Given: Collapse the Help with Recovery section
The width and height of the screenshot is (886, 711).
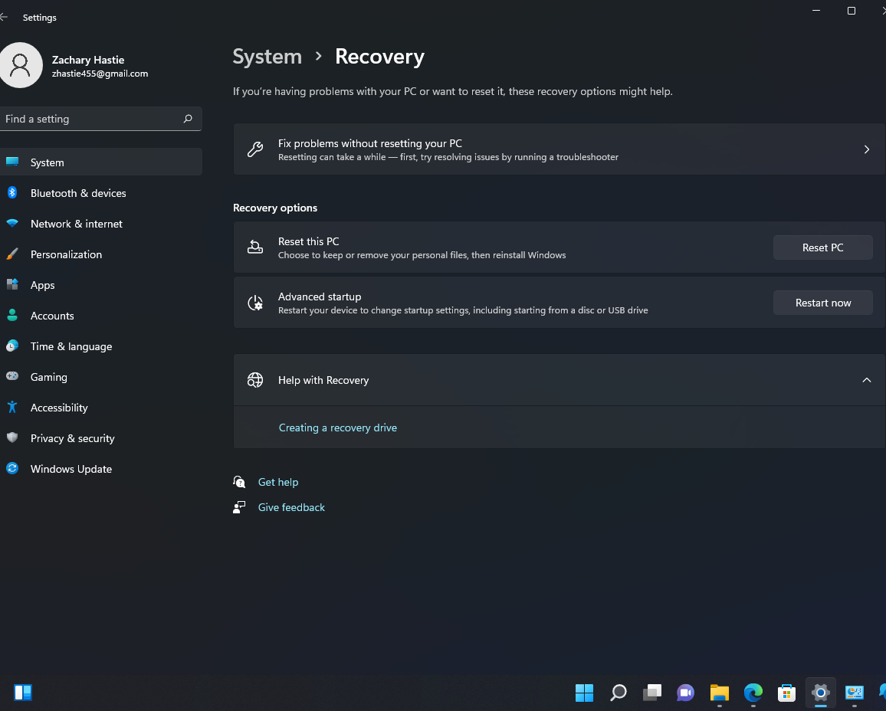Looking at the screenshot, I should tap(867, 380).
